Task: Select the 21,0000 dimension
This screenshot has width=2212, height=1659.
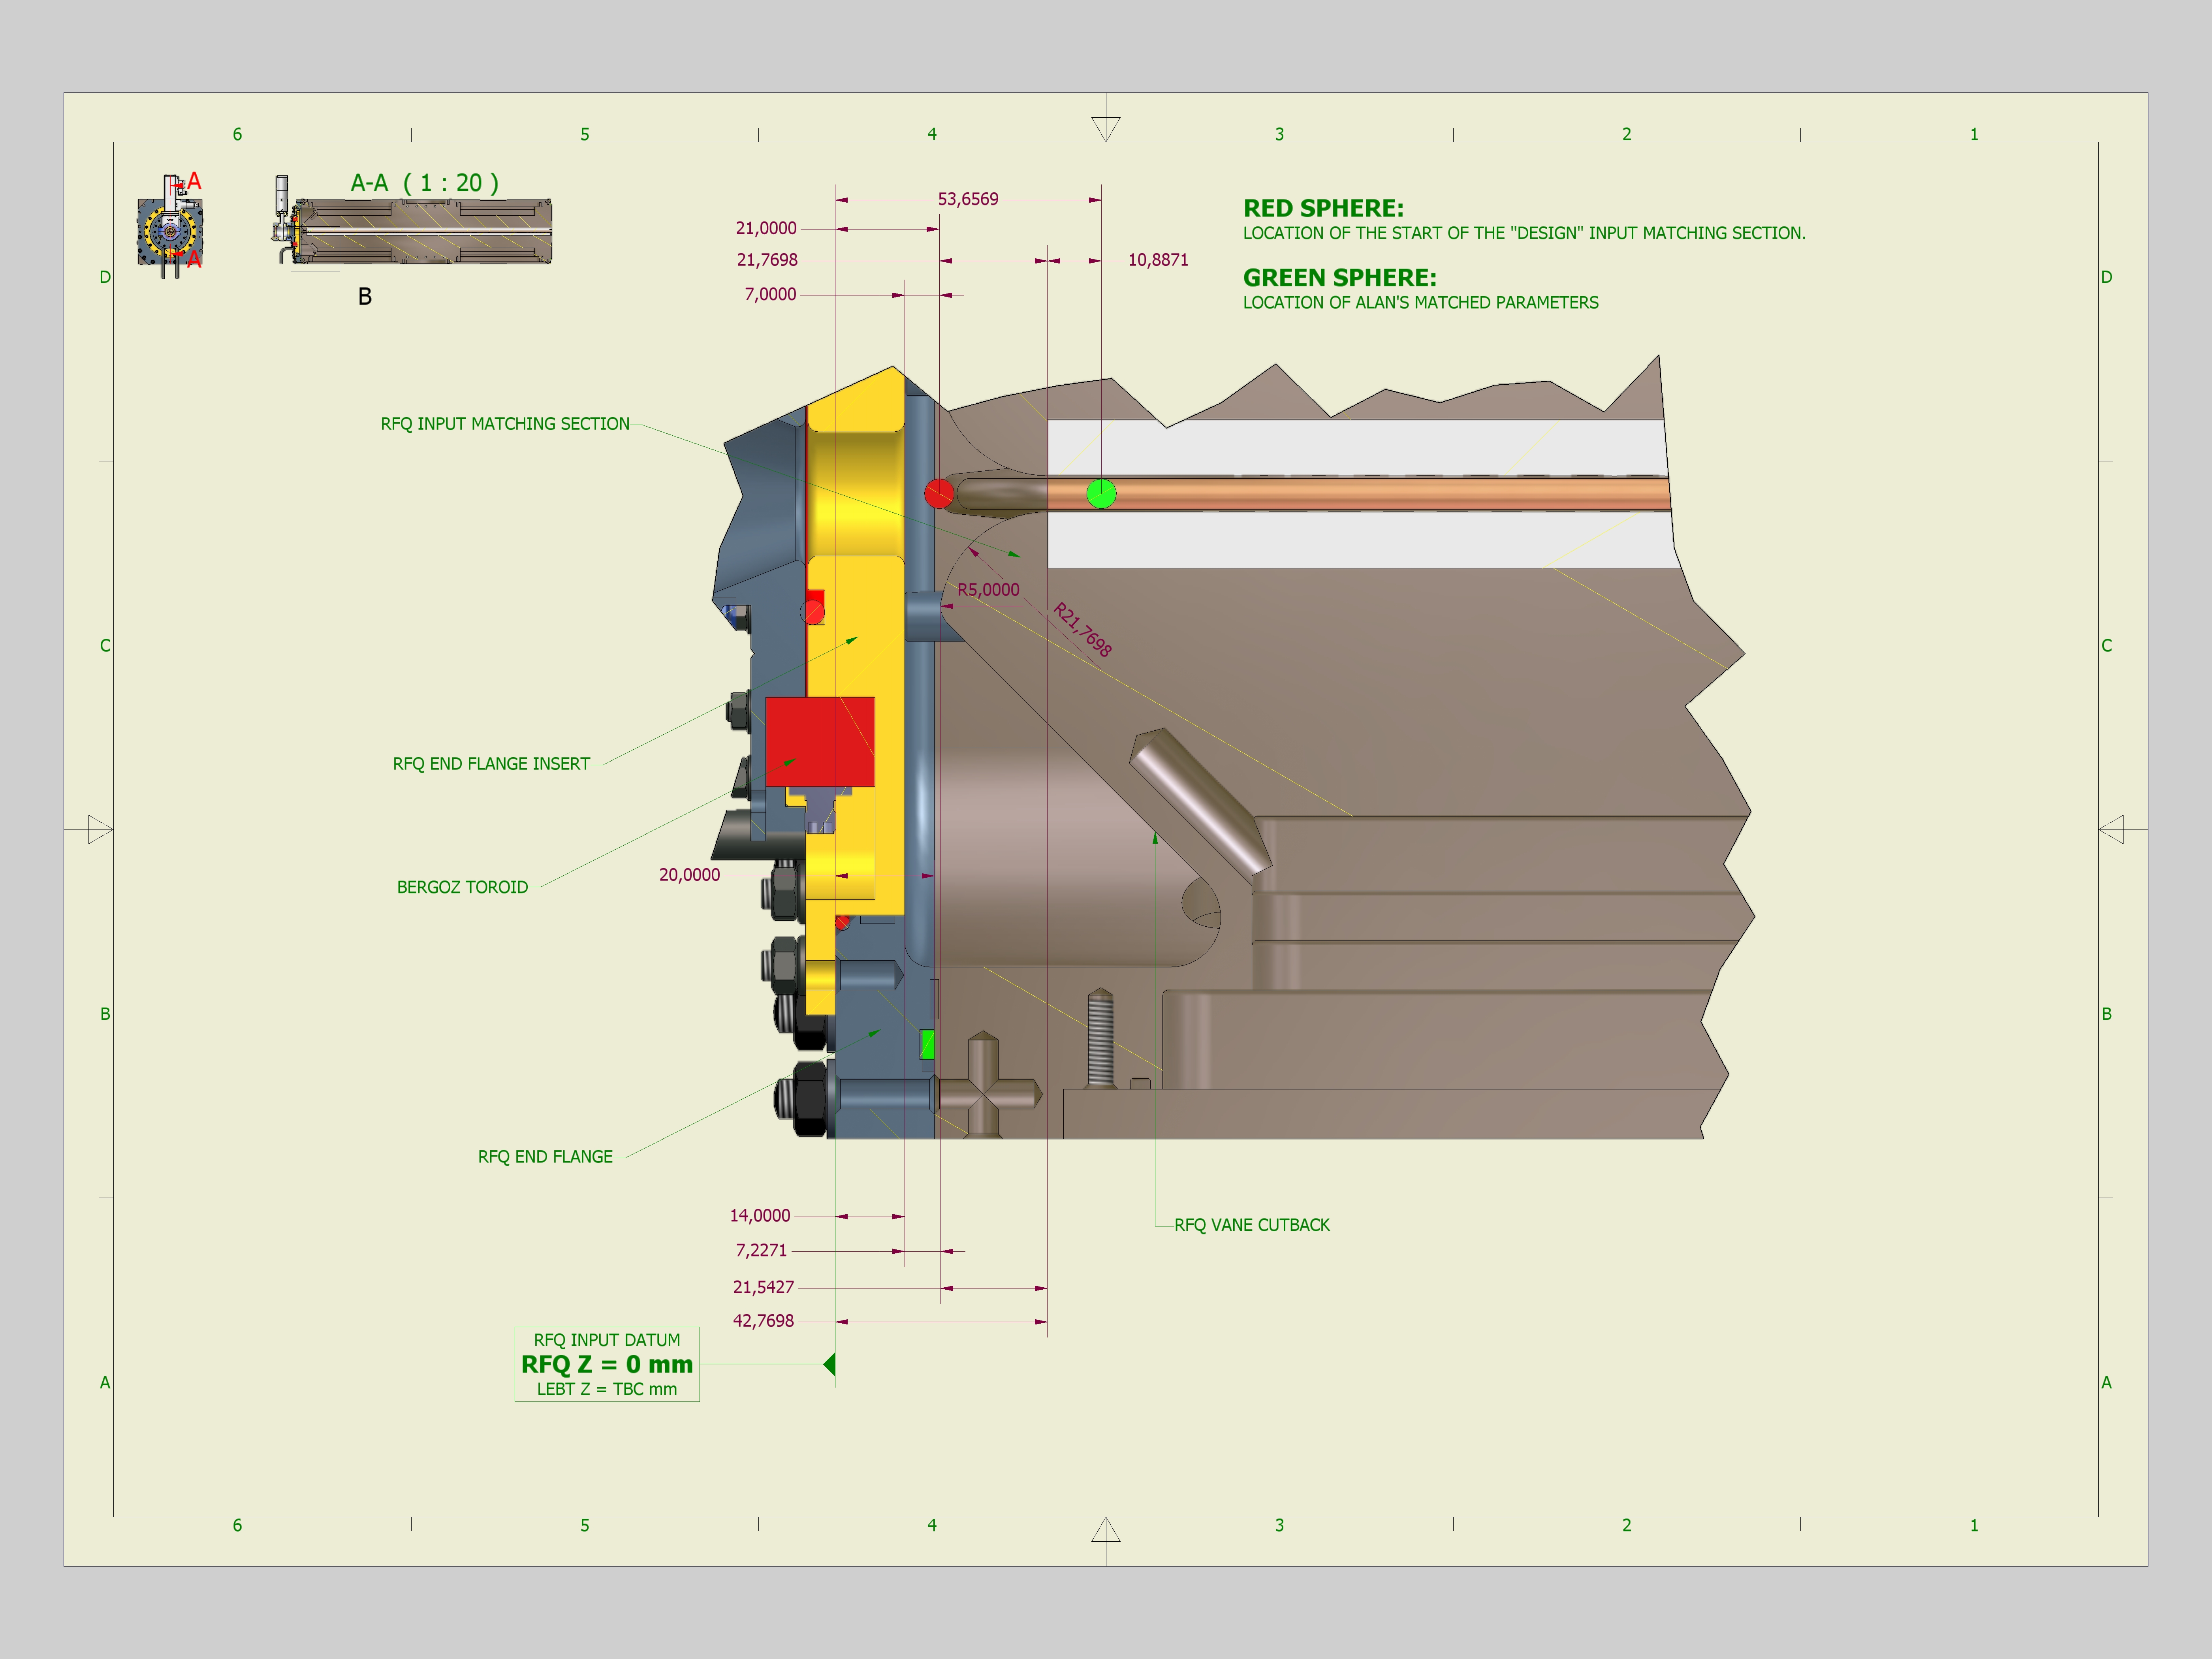Action: tap(766, 228)
